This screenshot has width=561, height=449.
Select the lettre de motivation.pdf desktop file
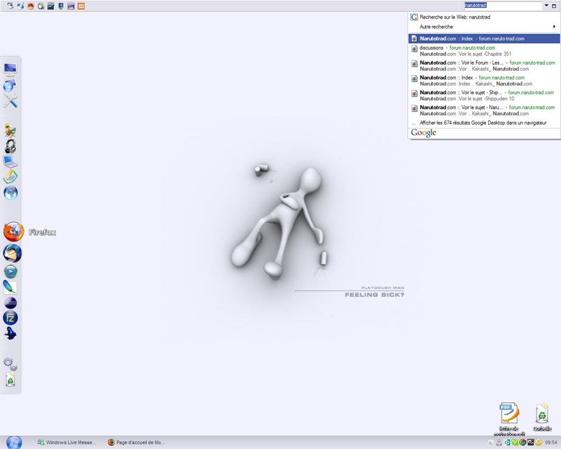509,419
